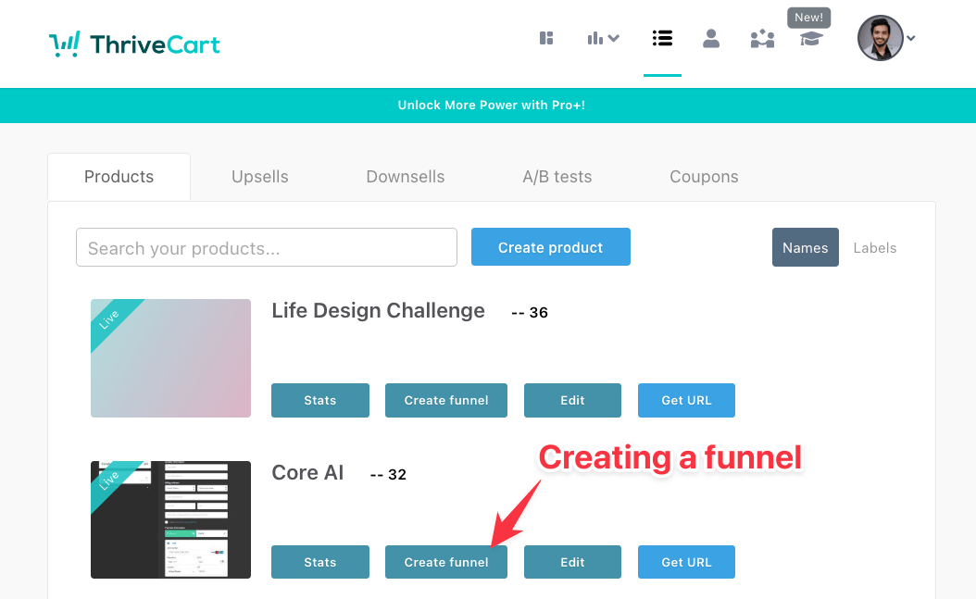Screen dimensions: 976x599
Task: Open the bar chart stats menu
Action: coord(603,39)
